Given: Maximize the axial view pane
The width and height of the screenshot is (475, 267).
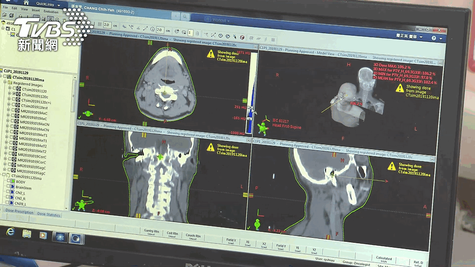Looking at the screenshot, I should 255,47.
